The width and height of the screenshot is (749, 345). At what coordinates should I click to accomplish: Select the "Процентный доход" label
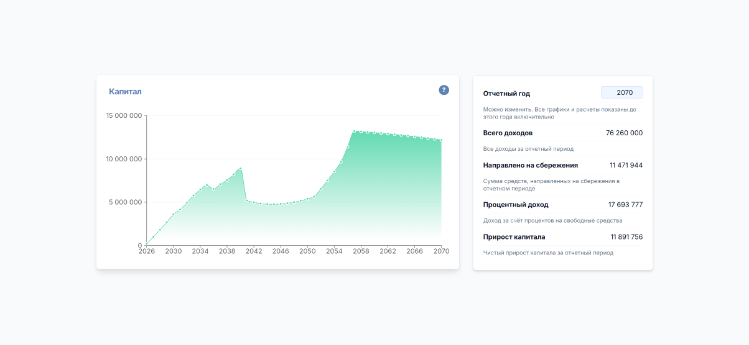[x=516, y=204]
